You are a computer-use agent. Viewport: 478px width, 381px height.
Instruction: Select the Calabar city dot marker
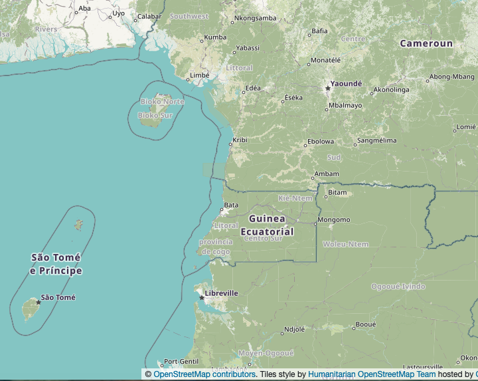(135, 21)
